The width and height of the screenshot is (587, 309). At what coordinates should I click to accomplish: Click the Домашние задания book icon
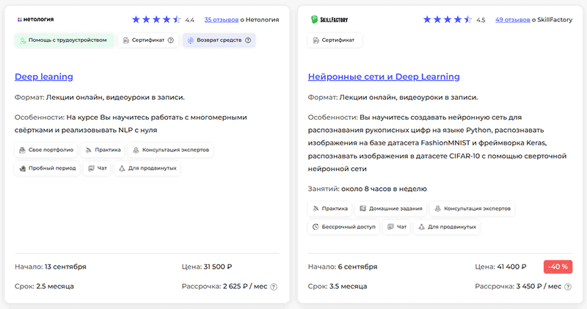coord(362,208)
